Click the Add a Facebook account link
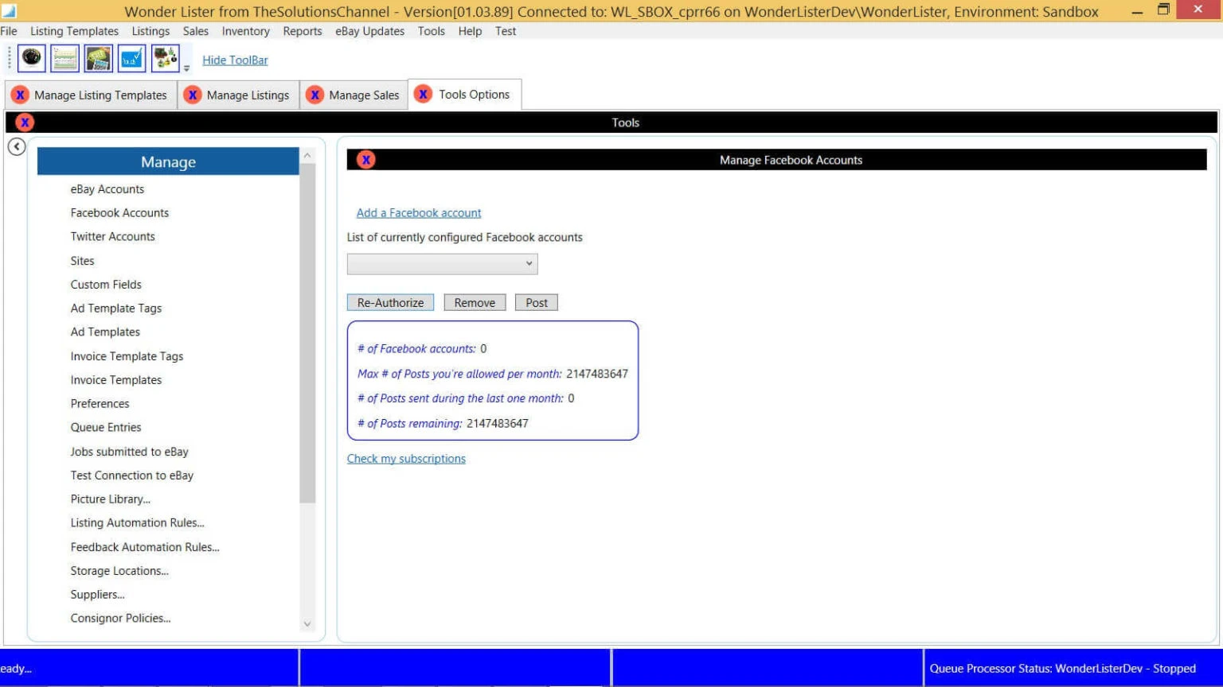This screenshot has height=687, width=1223. pos(419,213)
